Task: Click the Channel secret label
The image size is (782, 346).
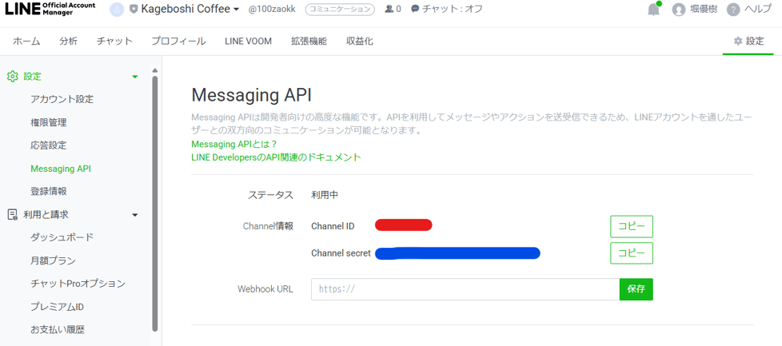Action: (341, 253)
